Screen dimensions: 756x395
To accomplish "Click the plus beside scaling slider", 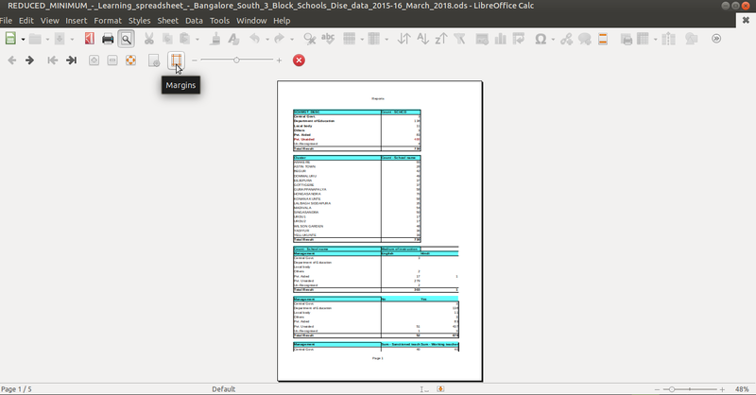I will tap(279, 60).
